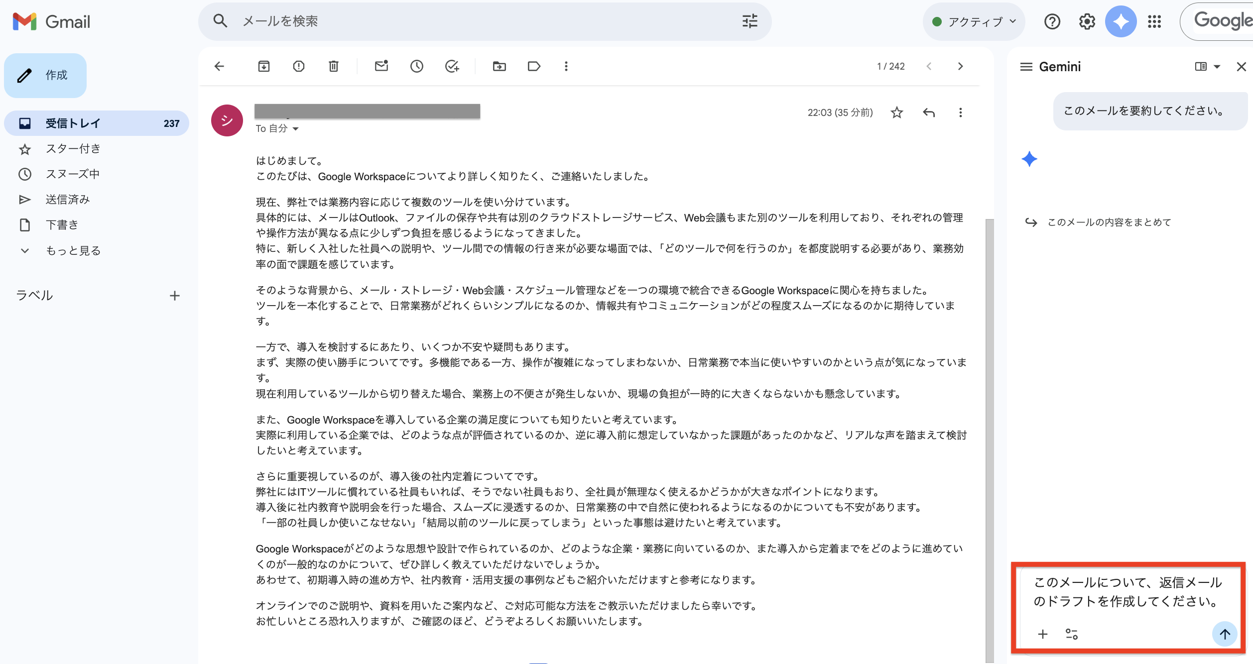Image resolution: width=1253 pixels, height=664 pixels.
Task: Open the email's three-dot options menu
Action: point(960,112)
